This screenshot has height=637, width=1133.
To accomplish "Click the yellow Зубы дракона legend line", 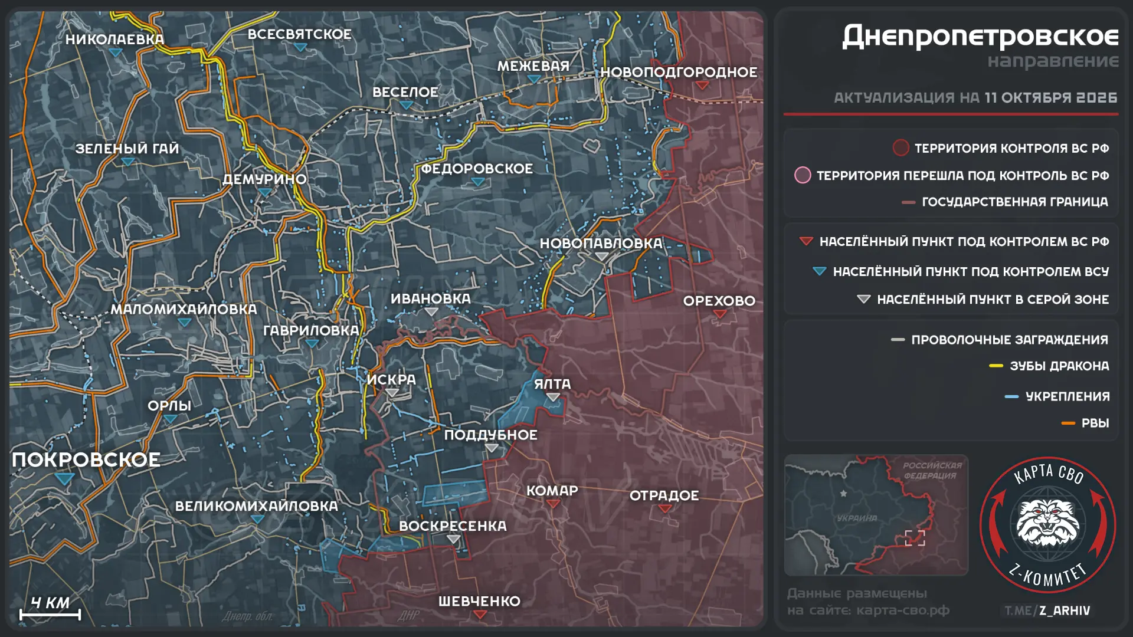I will (x=996, y=366).
